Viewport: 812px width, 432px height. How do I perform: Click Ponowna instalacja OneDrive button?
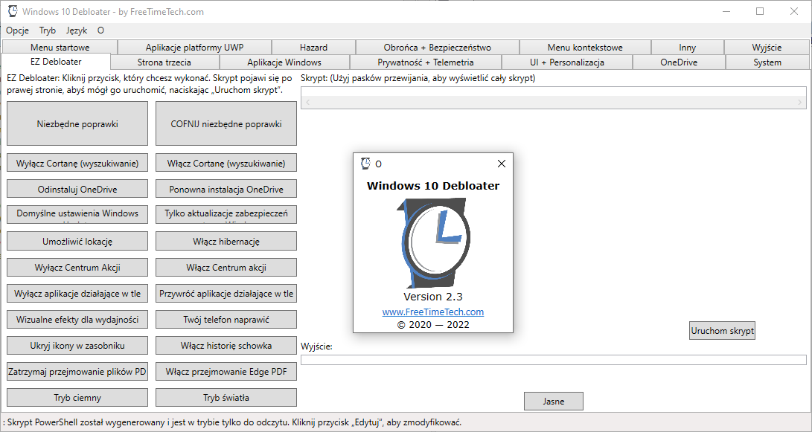click(226, 189)
